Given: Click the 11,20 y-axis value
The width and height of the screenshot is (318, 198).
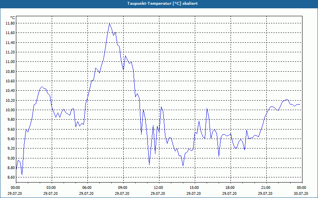Looking at the screenshot, I should (x=11, y=52).
